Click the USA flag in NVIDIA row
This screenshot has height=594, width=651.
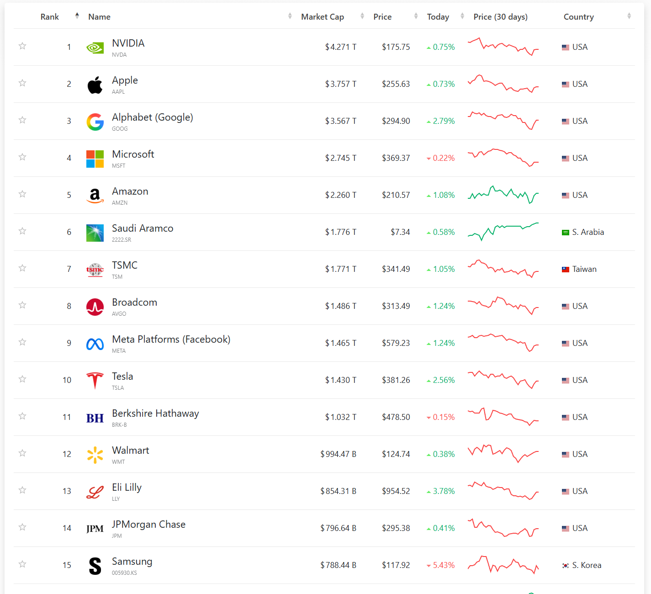click(566, 47)
